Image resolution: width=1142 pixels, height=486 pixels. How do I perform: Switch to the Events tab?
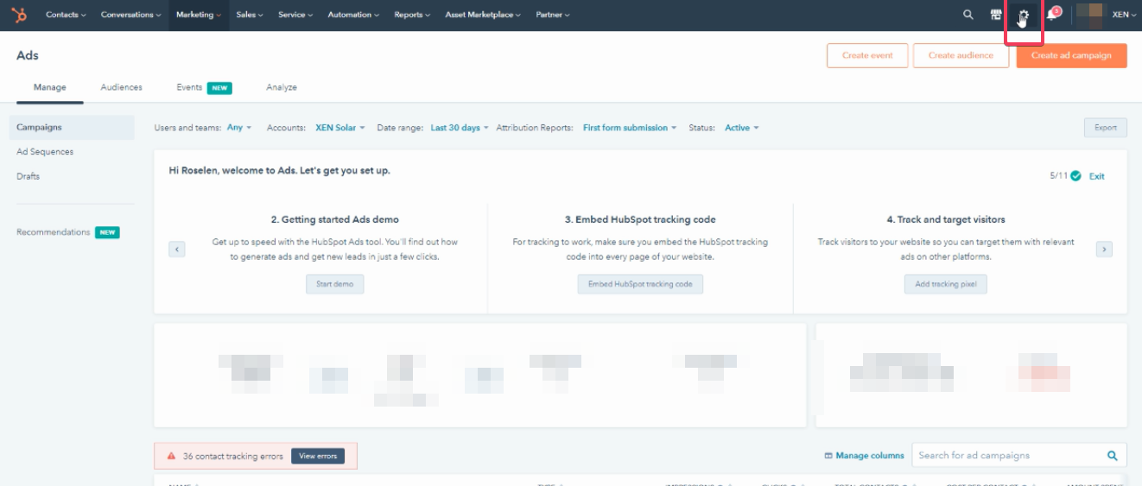point(189,87)
